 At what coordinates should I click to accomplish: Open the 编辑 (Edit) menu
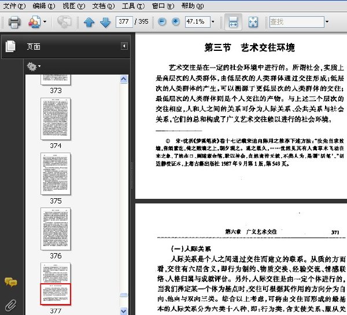point(43,6)
